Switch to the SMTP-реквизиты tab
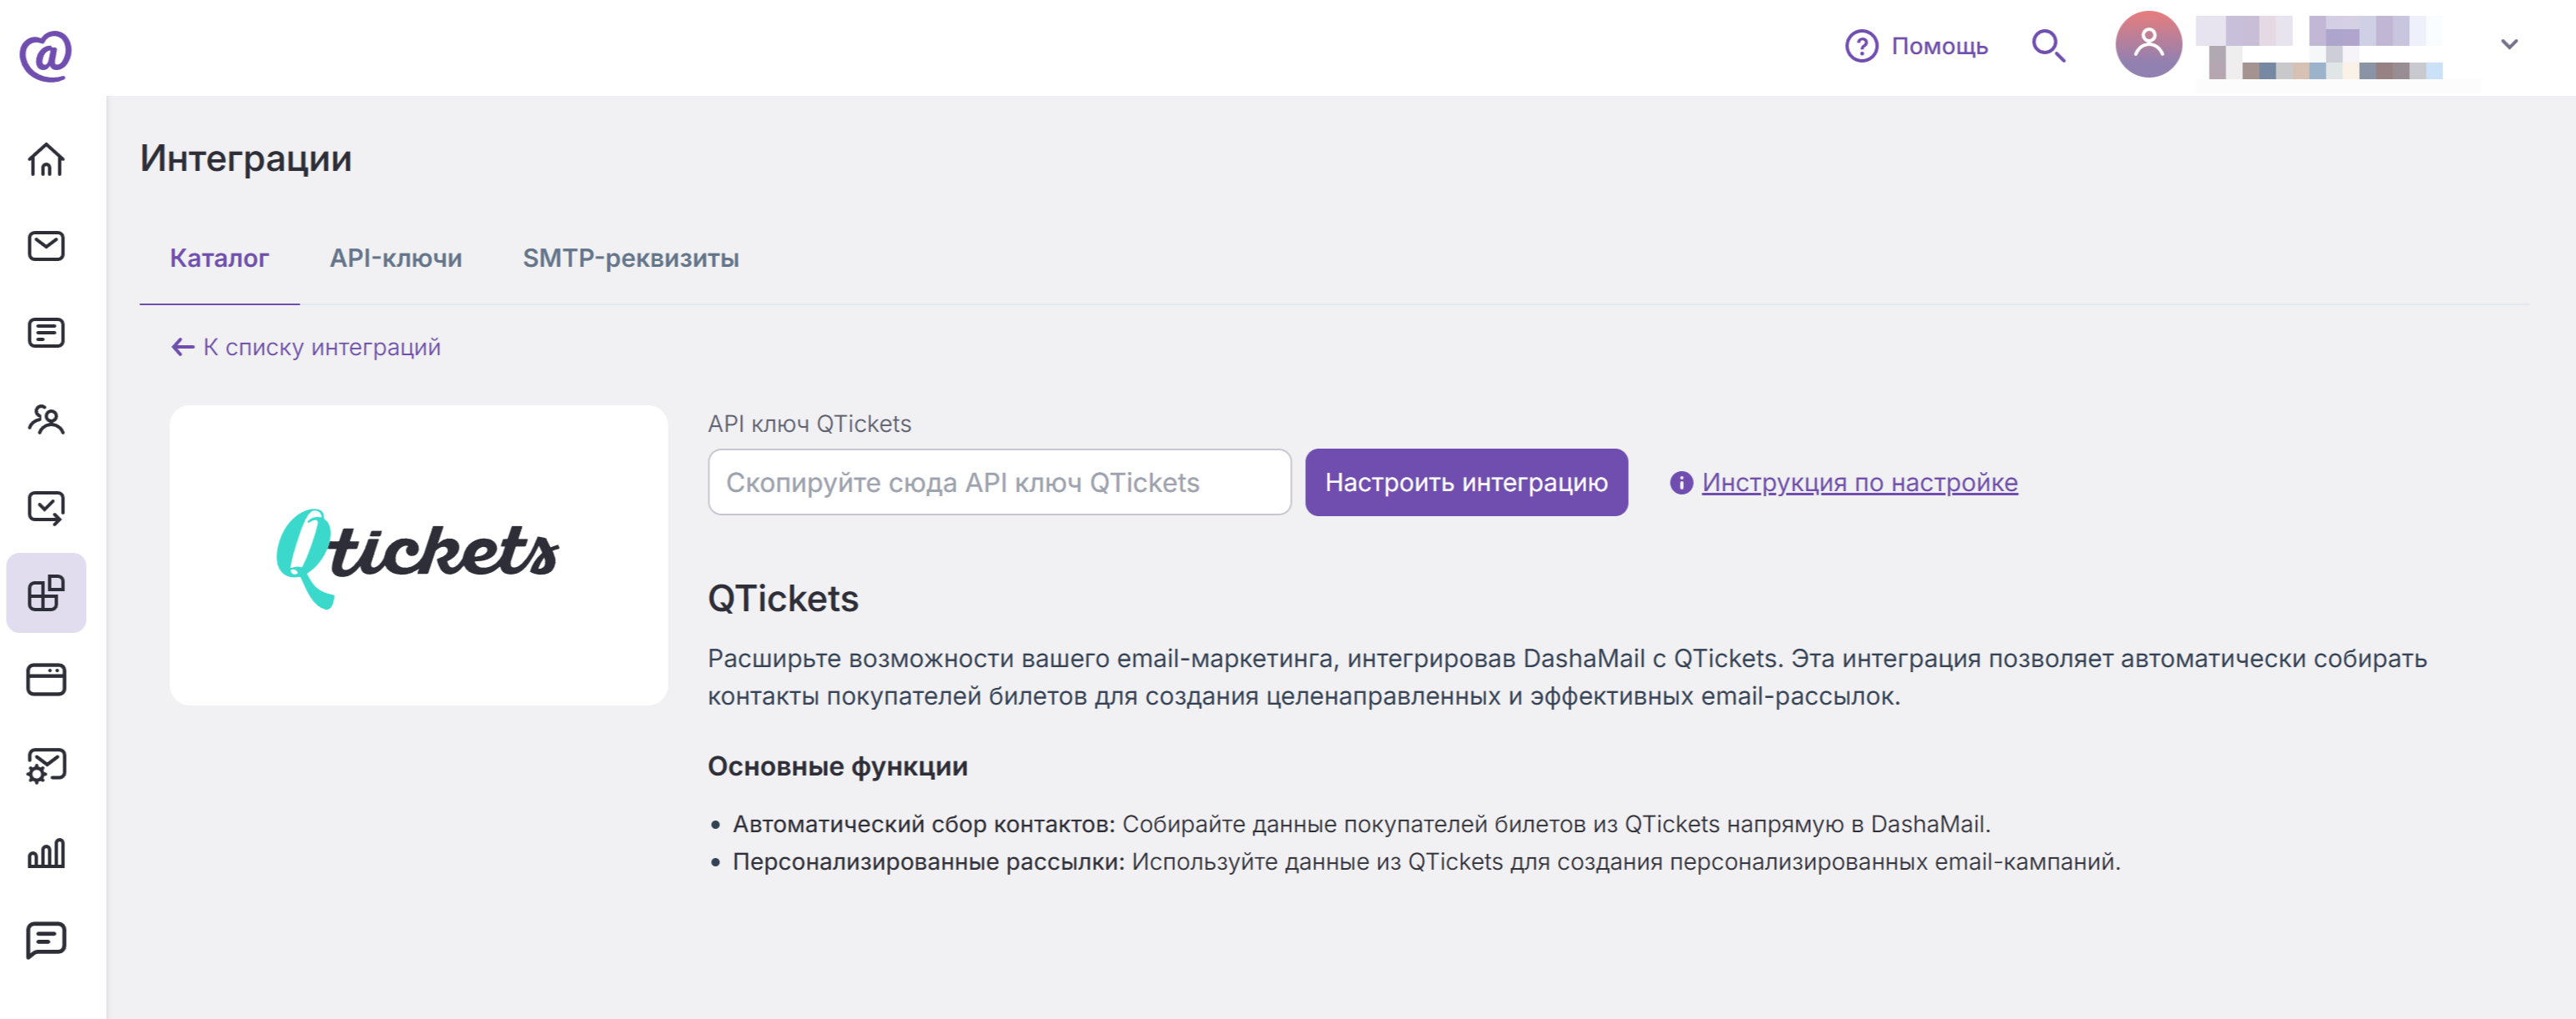The image size is (2576, 1019). (x=631, y=258)
